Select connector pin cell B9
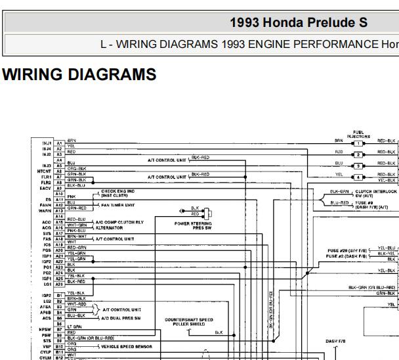The image size is (399, 360). [59, 341]
